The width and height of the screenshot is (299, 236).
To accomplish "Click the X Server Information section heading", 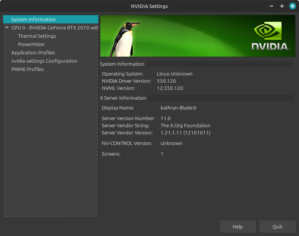I will (x=123, y=98).
